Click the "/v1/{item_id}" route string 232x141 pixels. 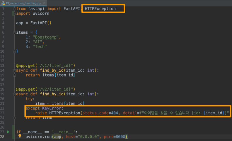(55, 66)
